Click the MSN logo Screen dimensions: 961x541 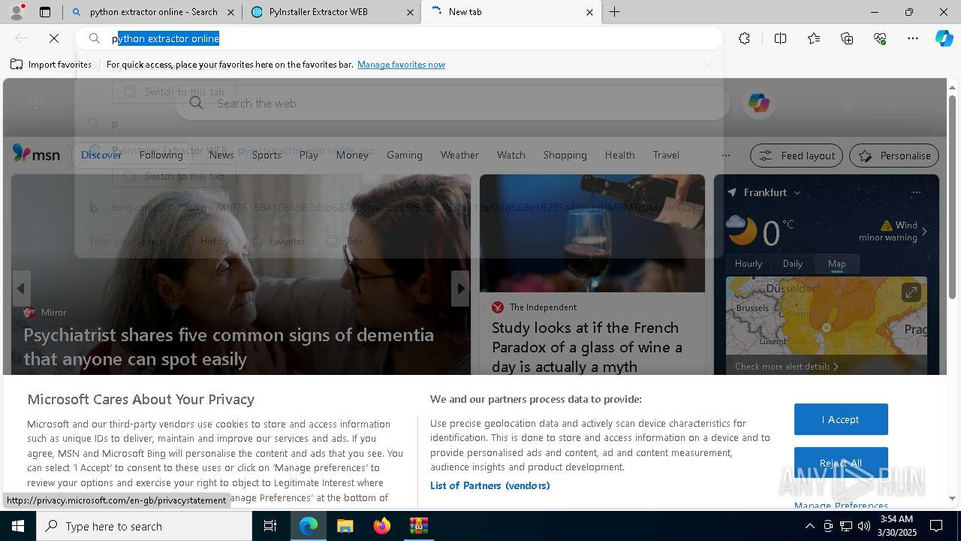pos(36,154)
